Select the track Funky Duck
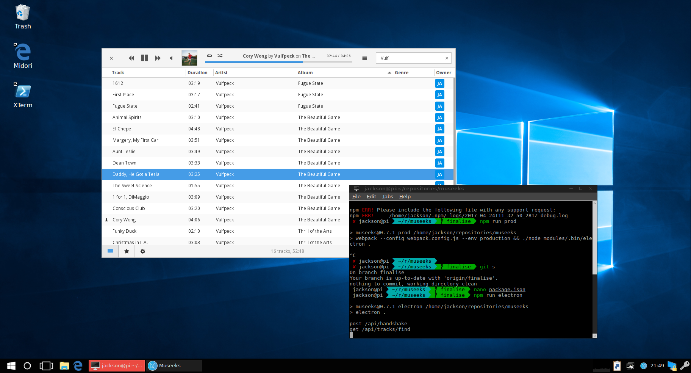 coord(225,231)
